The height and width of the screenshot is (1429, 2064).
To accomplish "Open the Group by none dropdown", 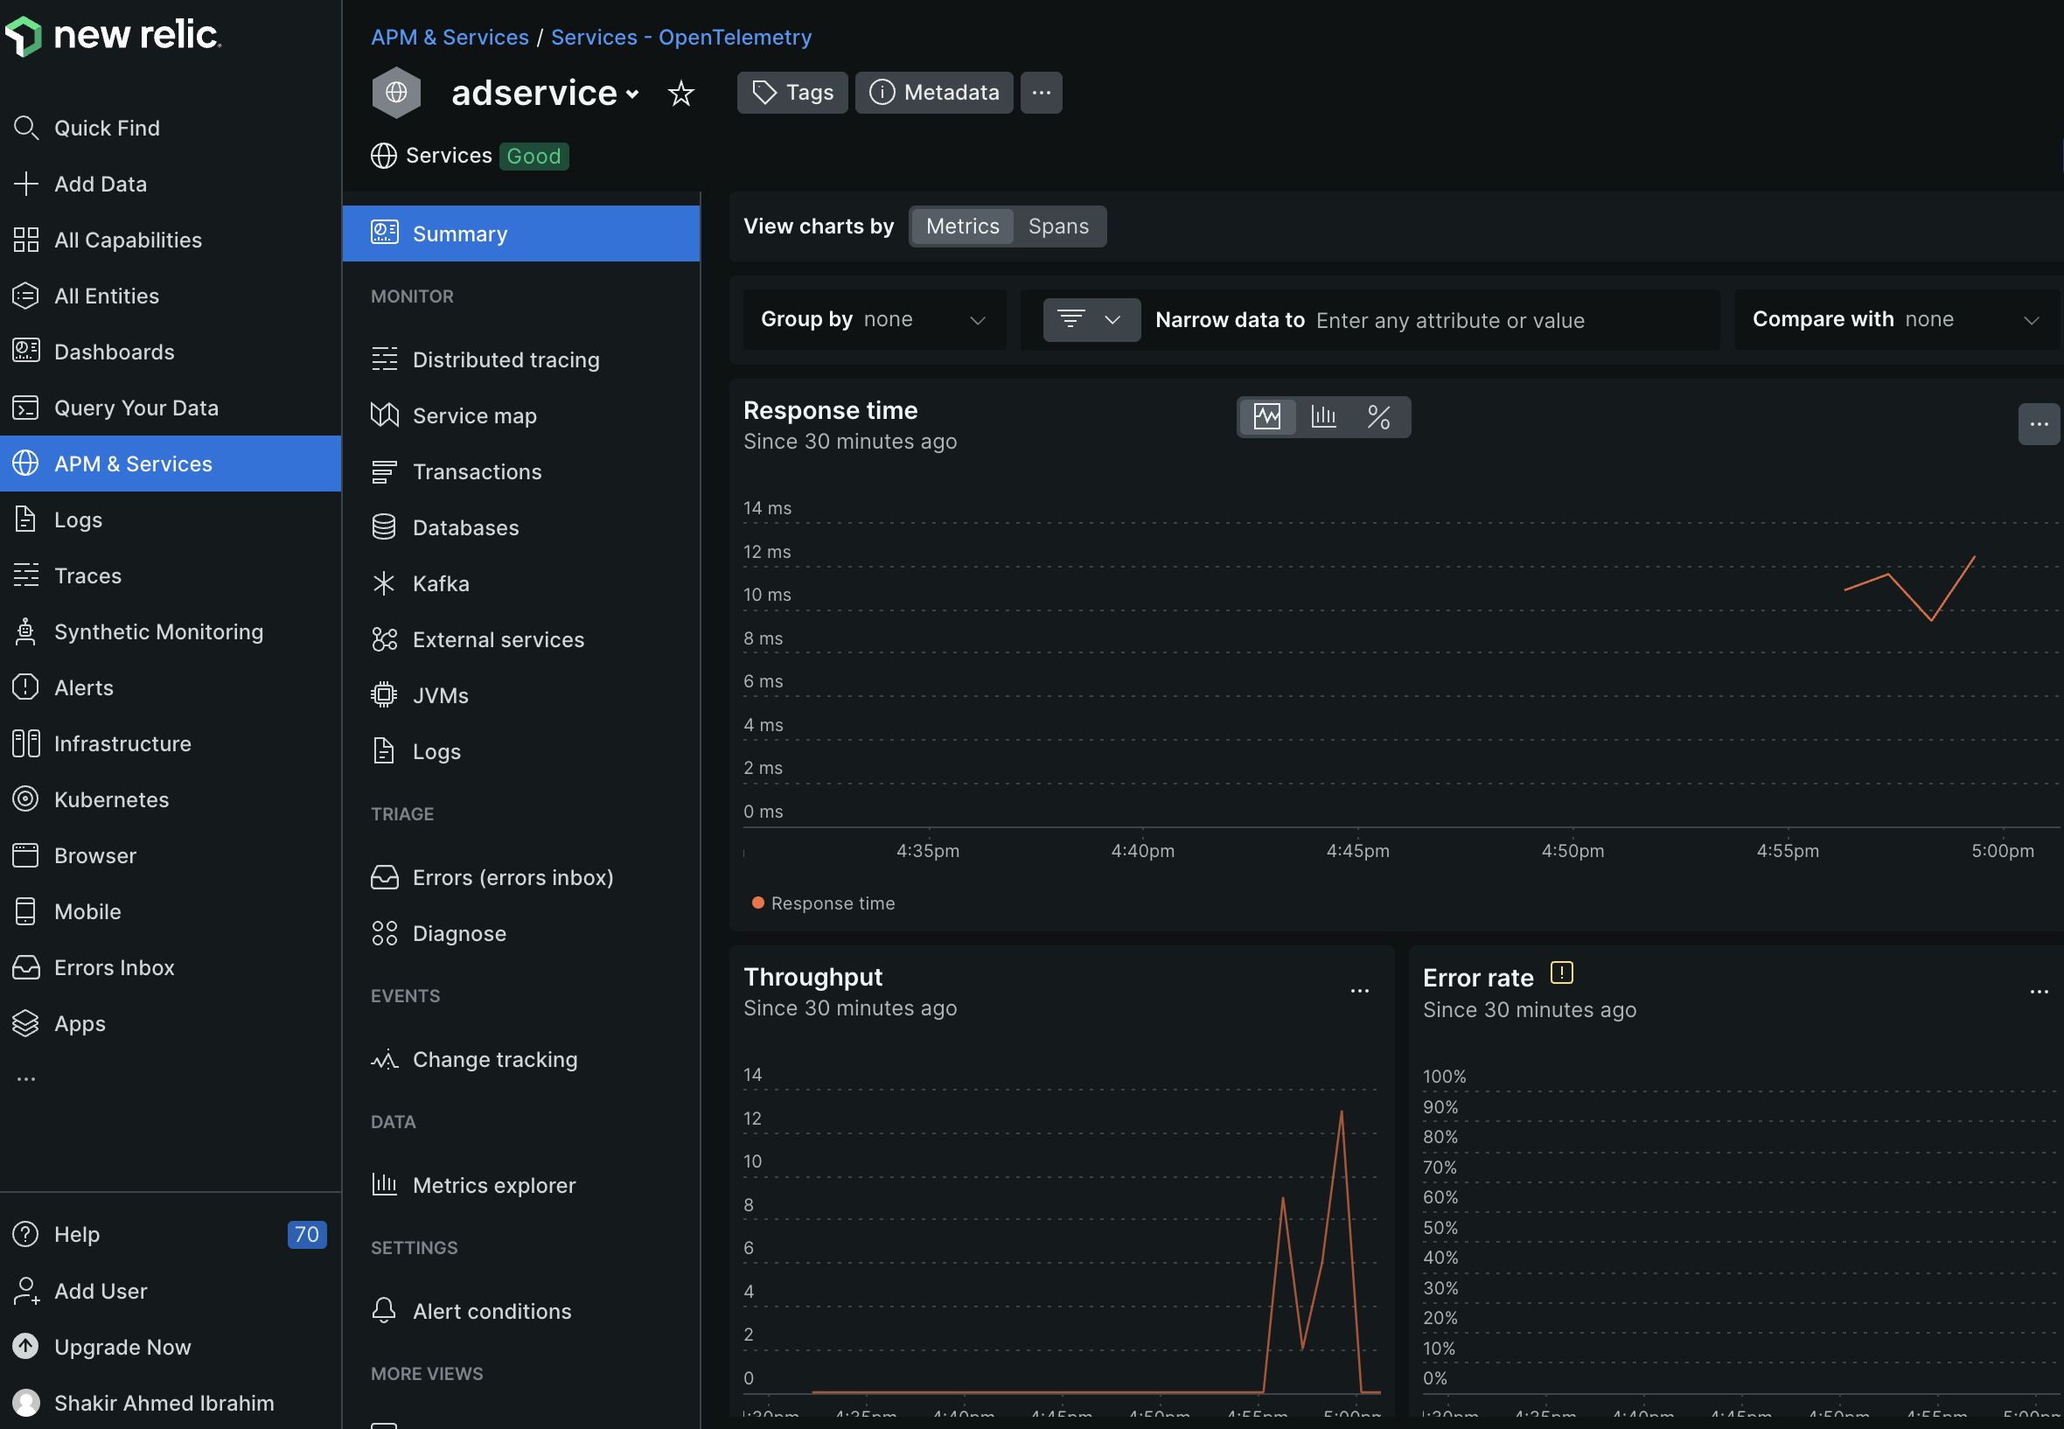I will pos(874,320).
